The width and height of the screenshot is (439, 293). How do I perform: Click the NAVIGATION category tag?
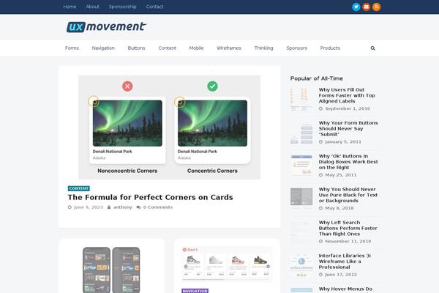pyautogui.click(x=195, y=291)
